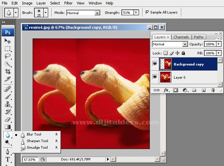Select the Type tool
The image size is (224, 166).
click(x=7, y=159)
